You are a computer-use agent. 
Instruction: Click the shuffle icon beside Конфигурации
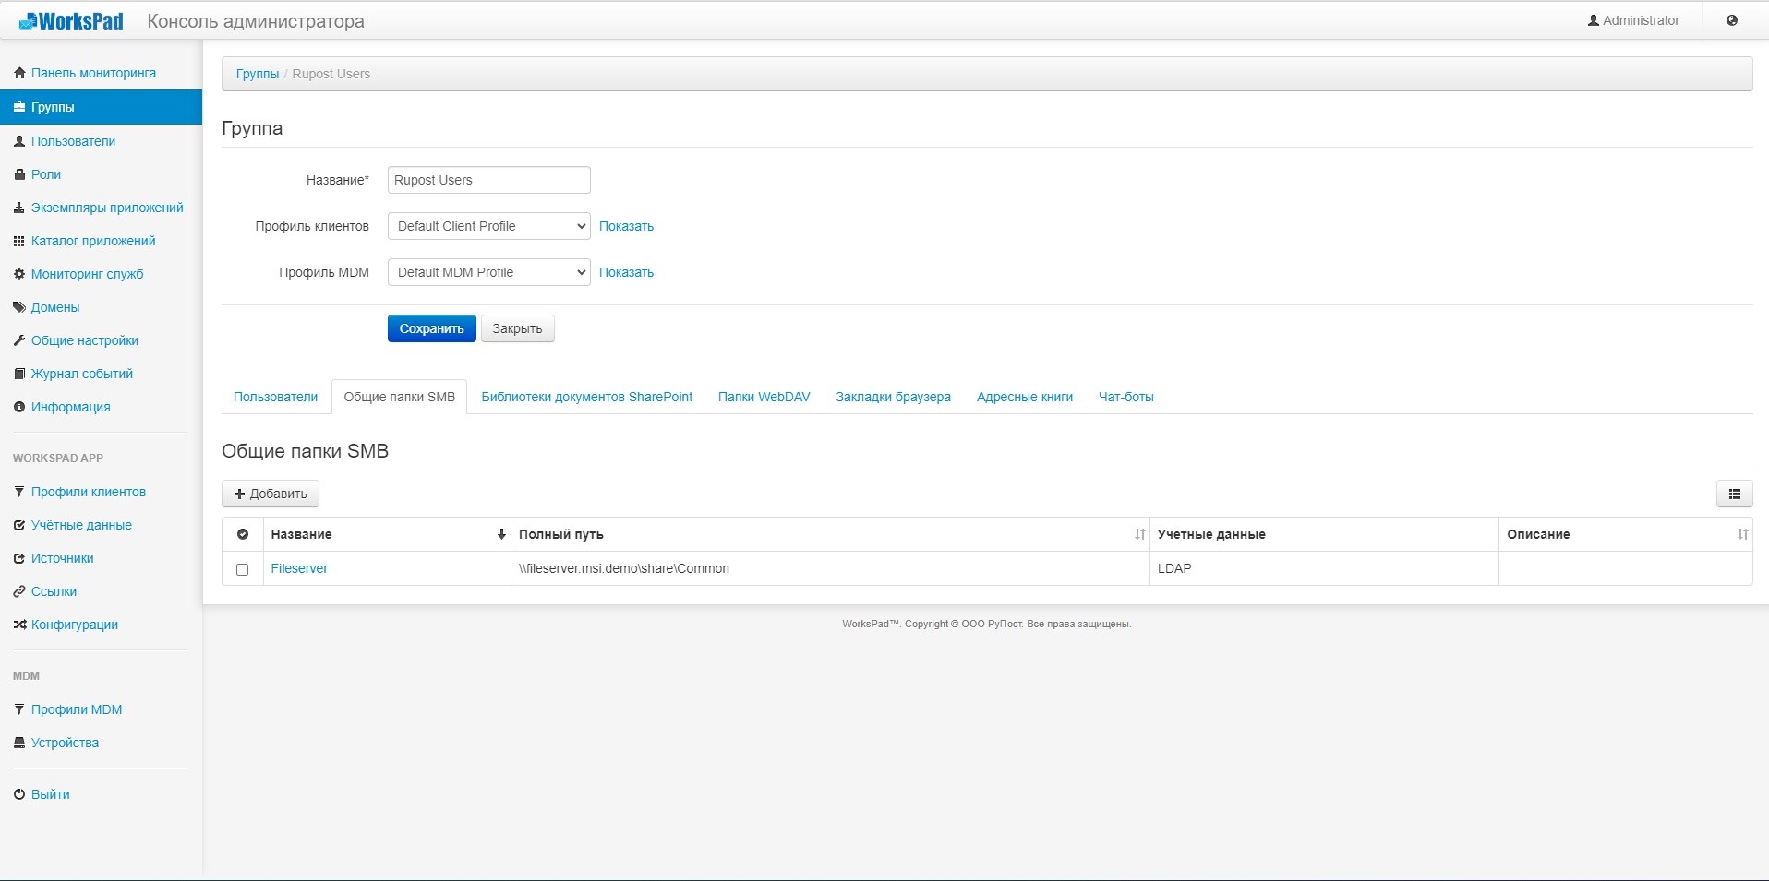19,625
